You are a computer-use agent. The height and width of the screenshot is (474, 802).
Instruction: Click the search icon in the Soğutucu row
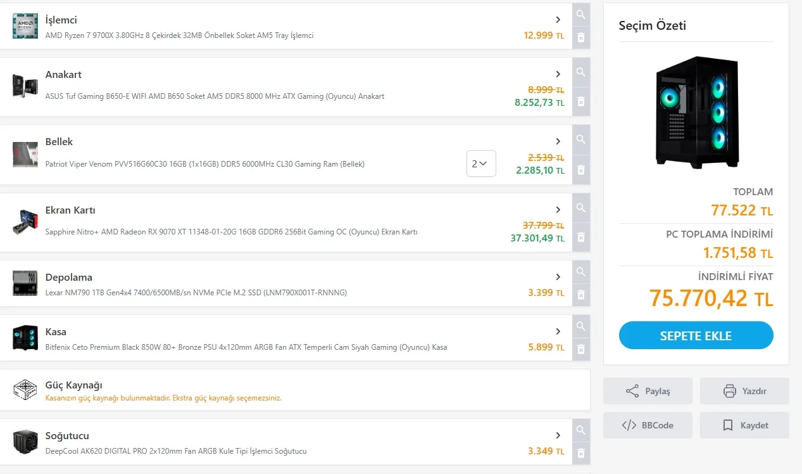(x=580, y=430)
